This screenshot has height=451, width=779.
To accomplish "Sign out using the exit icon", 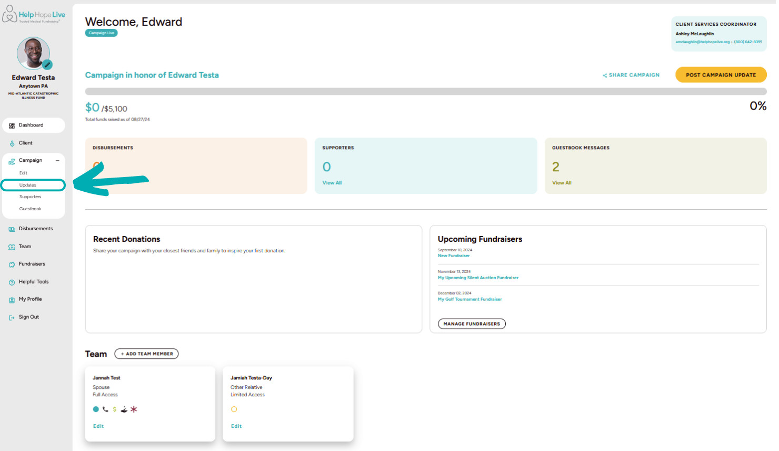I will tap(12, 317).
